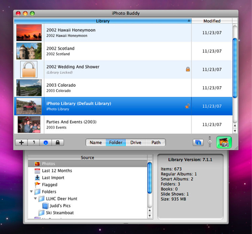Switch display to Drive segment
Image resolution: width=252 pixels, height=234 pixels.
click(x=136, y=143)
